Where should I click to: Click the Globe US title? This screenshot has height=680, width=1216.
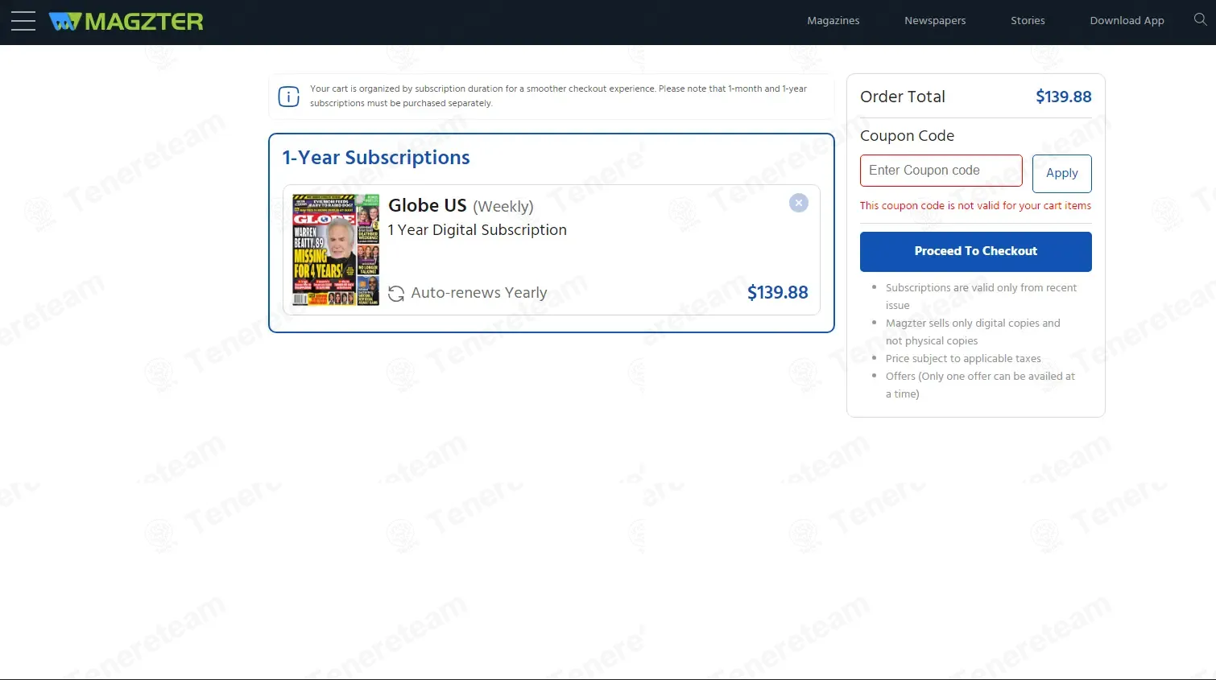coord(428,205)
